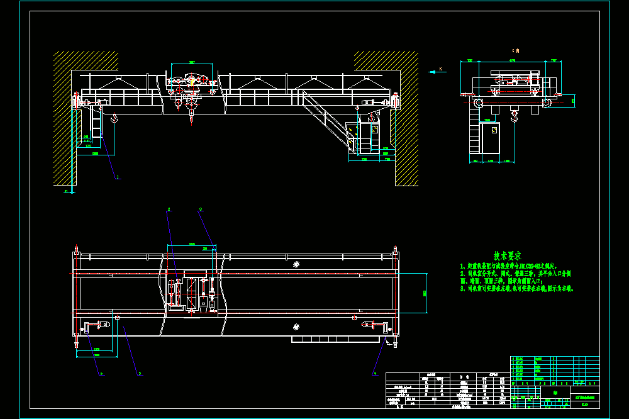This screenshot has width=629, height=419.
Task: Click part callout number 3
Action: click(201, 209)
